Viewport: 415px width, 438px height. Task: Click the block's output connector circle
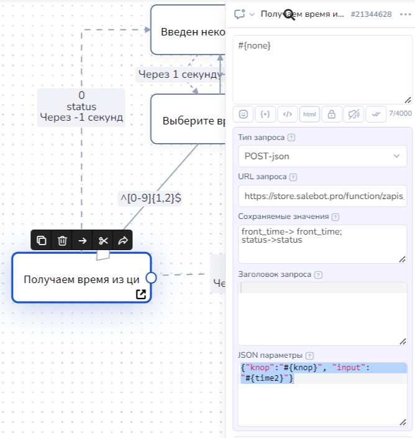click(x=150, y=277)
